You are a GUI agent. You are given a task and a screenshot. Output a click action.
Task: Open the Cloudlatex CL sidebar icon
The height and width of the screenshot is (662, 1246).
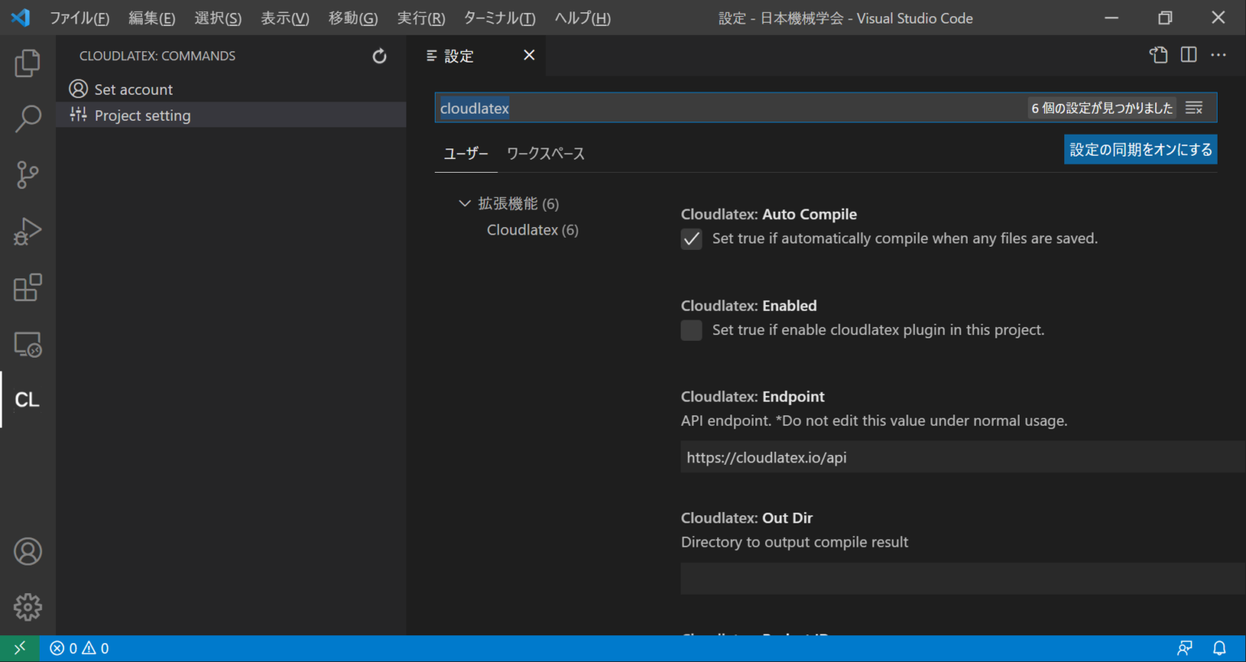pos(28,399)
